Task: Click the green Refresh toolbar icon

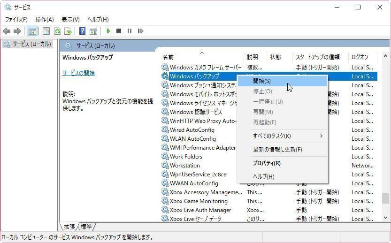Action: pyautogui.click(x=58, y=31)
